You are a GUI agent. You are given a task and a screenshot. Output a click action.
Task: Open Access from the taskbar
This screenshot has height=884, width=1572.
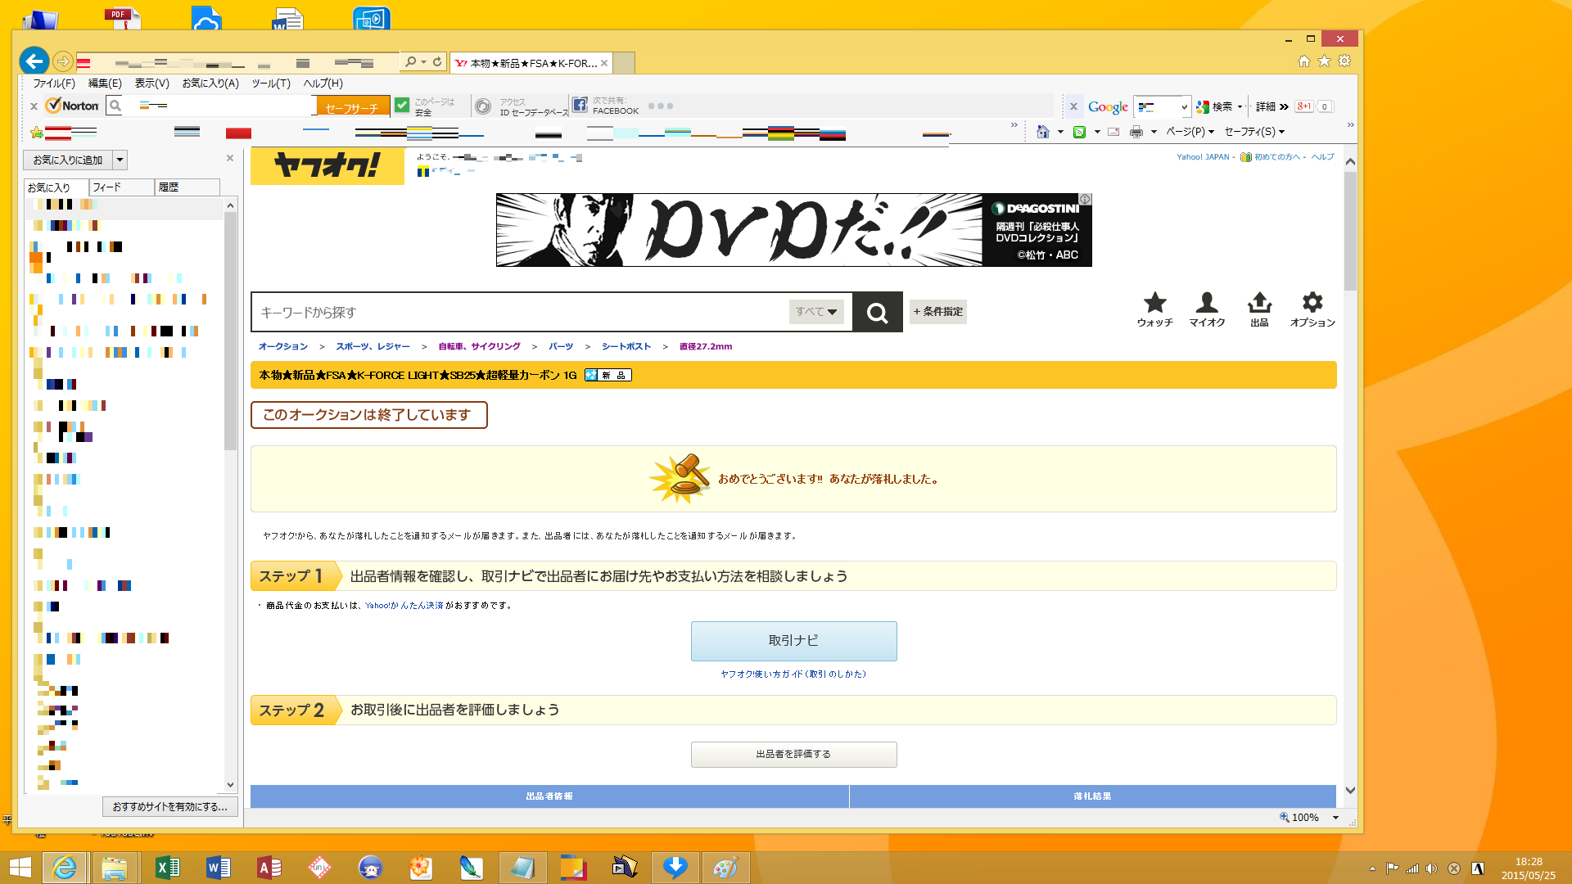point(269,868)
